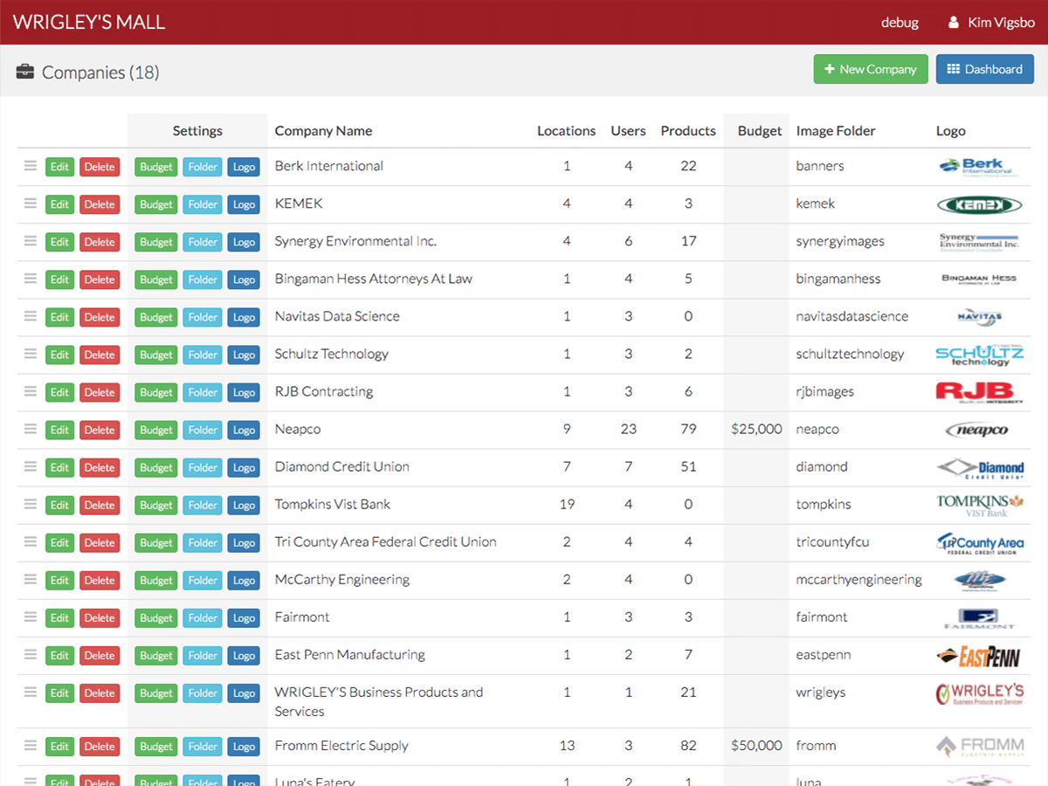Open Logo settings for Tompkins Vist Bank
Viewport: 1048px width, 786px height.
coord(244,505)
